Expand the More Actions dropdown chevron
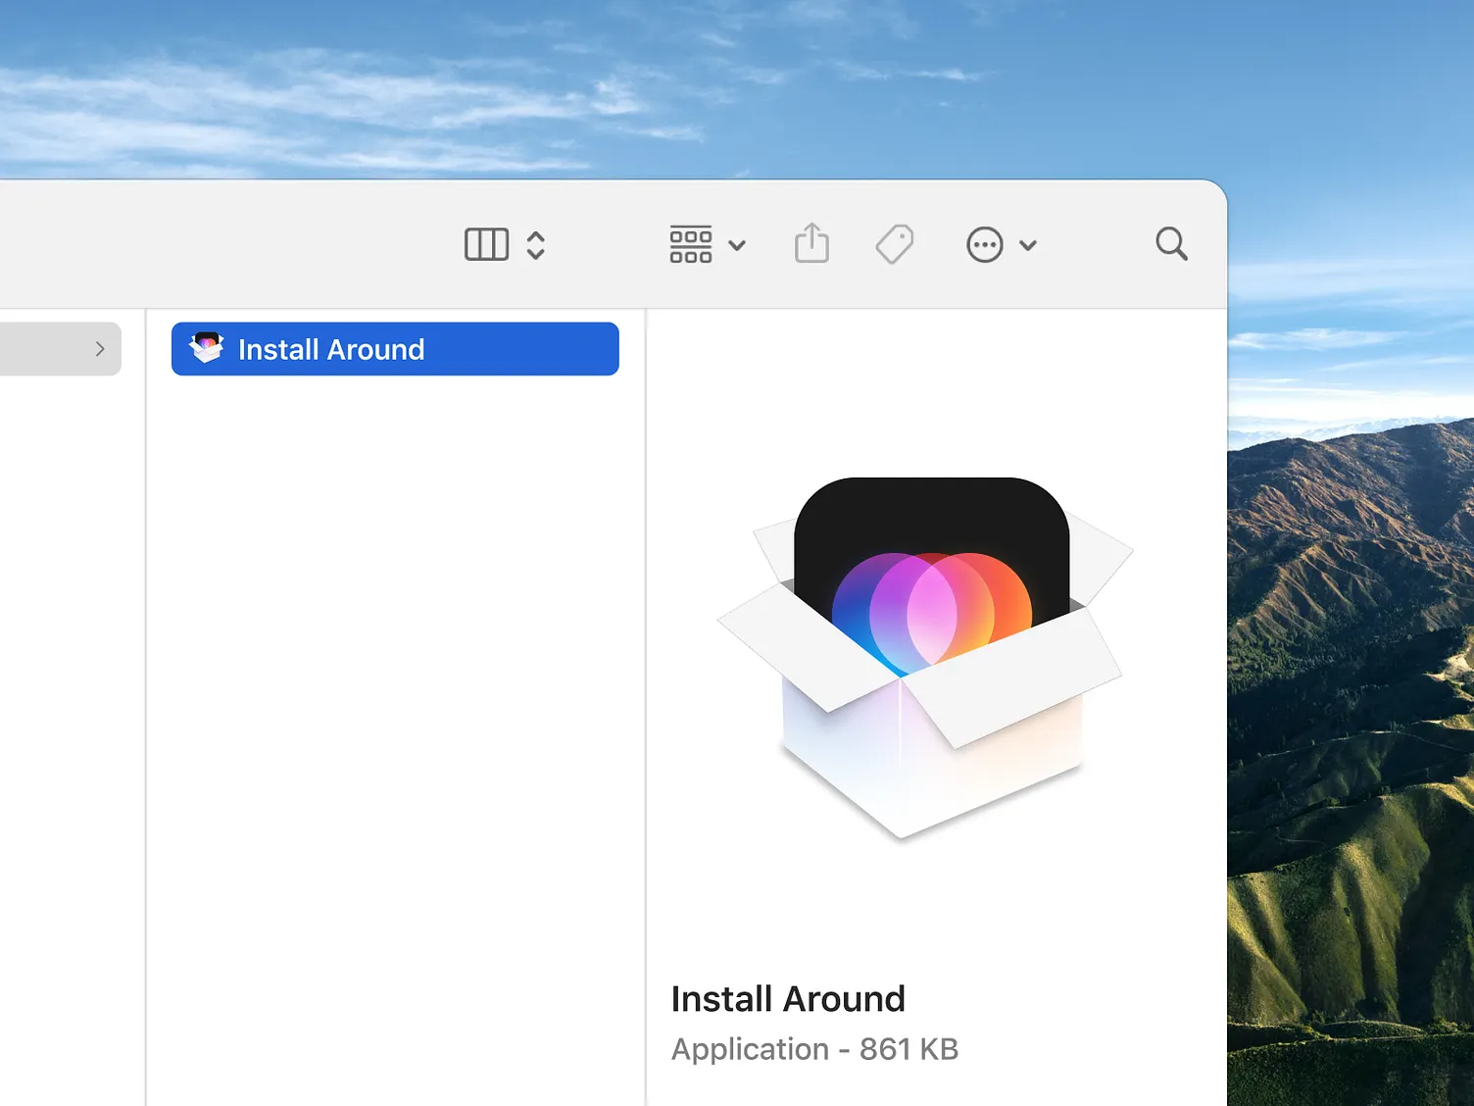 [x=1027, y=245]
